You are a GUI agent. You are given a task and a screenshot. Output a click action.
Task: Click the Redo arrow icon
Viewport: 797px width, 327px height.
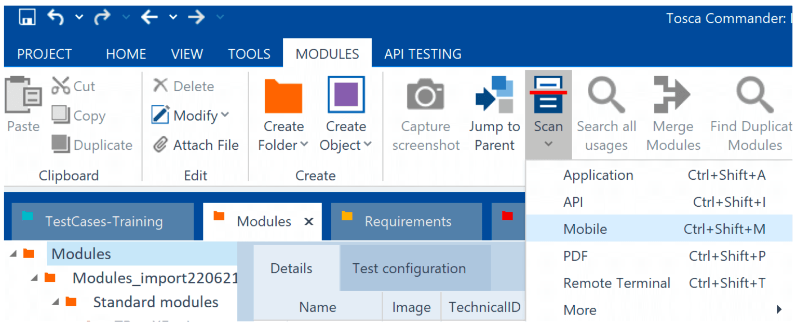click(103, 17)
